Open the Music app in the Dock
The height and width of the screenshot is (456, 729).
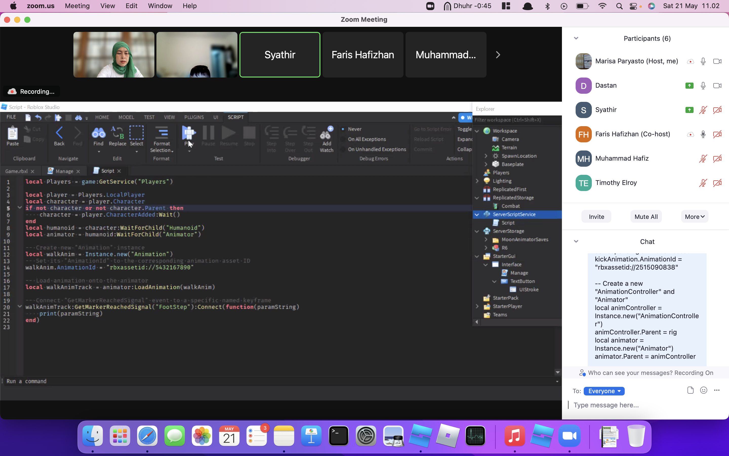[x=515, y=436]
